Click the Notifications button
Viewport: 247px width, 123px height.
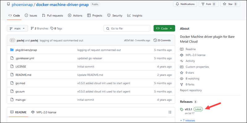(x=185, y=4)
